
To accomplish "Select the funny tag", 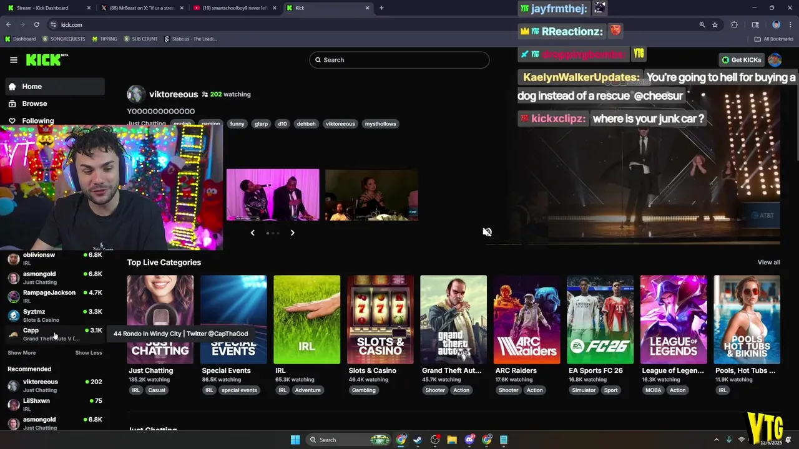I will point(237,123).
